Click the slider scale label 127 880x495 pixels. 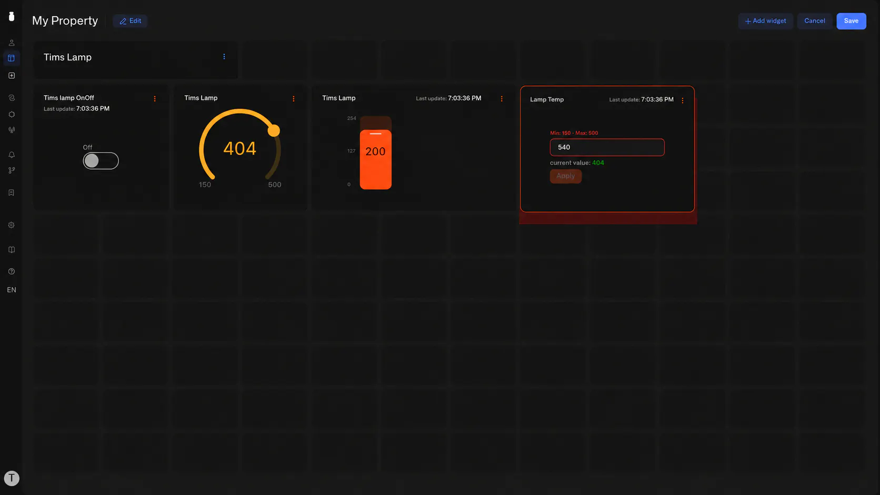point(352,151)
